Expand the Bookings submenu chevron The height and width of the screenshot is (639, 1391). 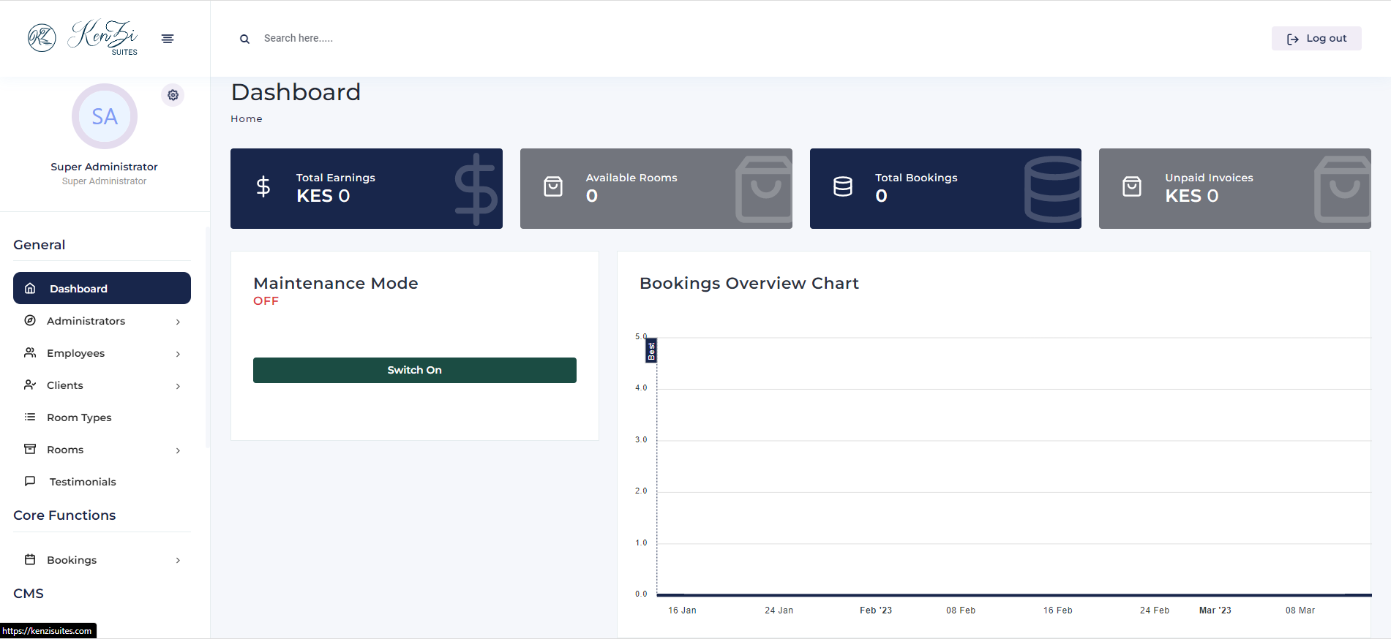pyautogui.click(x=178, y=561)
